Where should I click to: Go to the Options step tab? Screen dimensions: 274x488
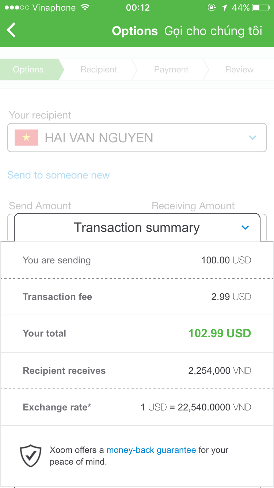[28, 70]
